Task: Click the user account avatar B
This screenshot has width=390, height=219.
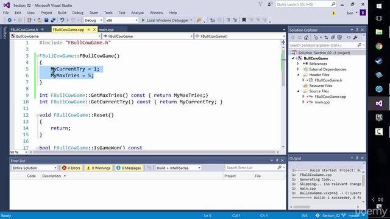Action: [x=363, y=13]
